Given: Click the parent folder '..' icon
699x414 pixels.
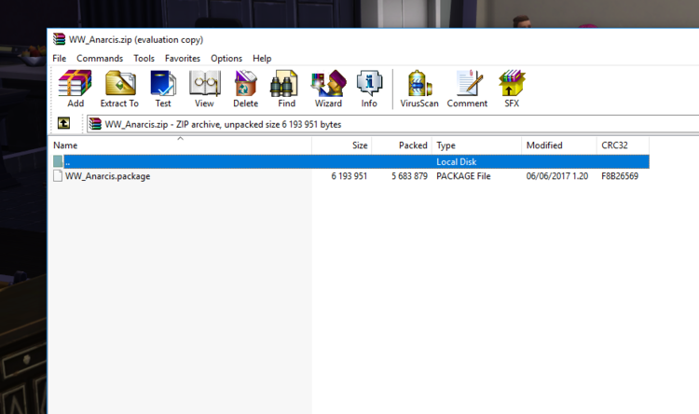Looking at the screenshot, I should [58, 161].
